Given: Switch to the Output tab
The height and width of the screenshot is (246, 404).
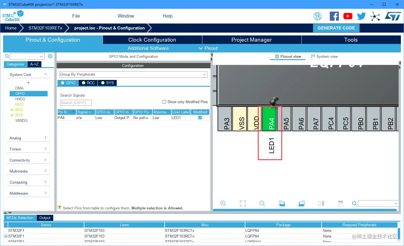Looking at the screenshot, I should point(45,218).
